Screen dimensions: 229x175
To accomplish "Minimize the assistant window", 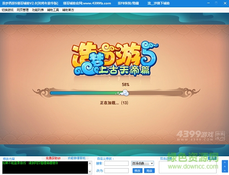I will (208, 3).
